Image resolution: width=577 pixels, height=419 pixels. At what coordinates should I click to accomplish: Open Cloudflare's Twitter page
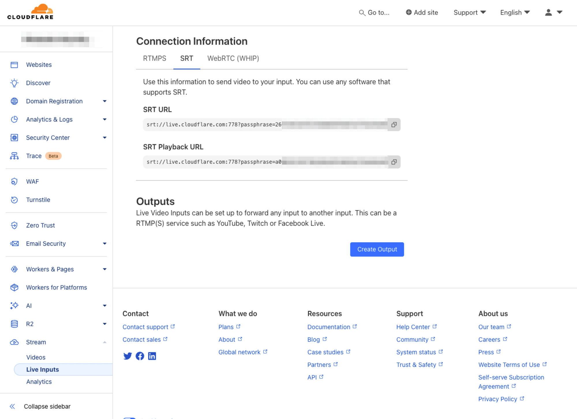(128, 356)
